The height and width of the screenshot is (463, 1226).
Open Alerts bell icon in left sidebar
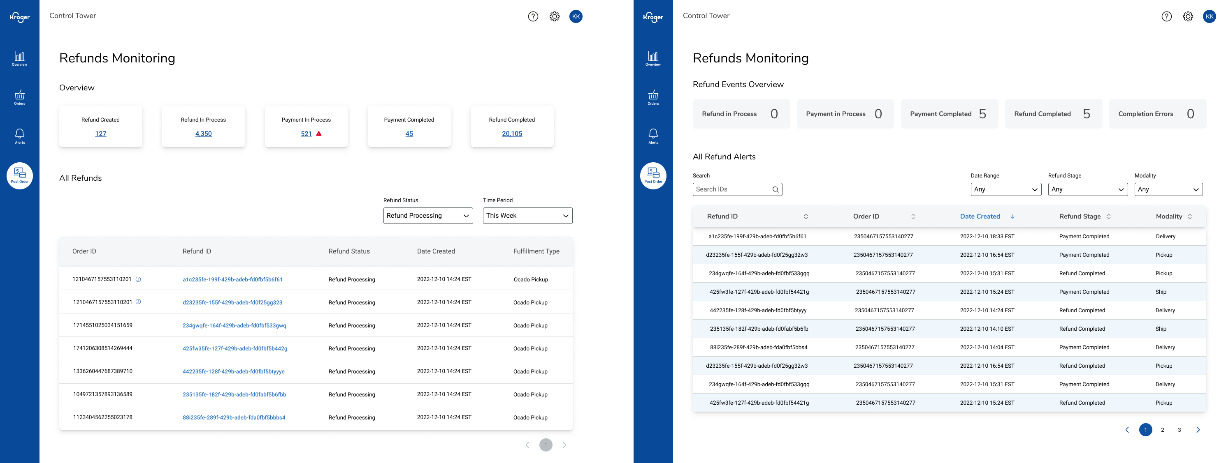[19, 136]
